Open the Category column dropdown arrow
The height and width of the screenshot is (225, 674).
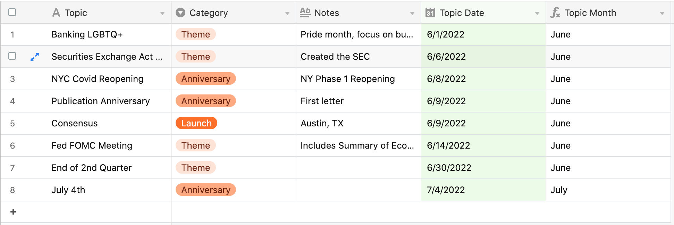point(287,14)
